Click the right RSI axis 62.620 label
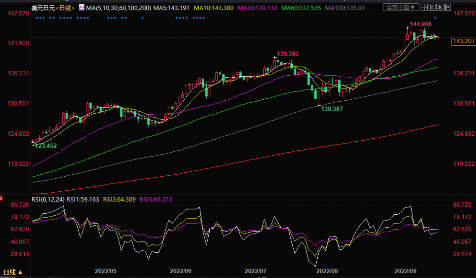The image size is (476, 278). tap(462, 229)
